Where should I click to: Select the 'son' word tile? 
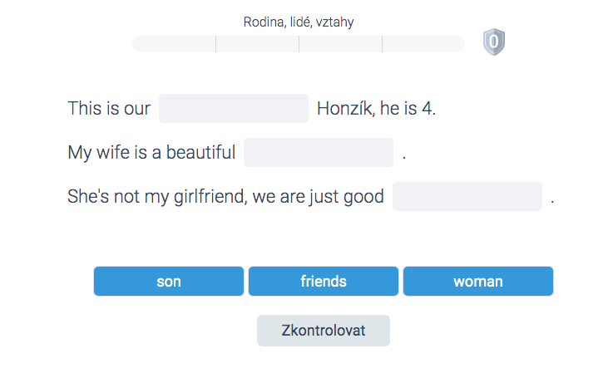[x=169, y=282]
